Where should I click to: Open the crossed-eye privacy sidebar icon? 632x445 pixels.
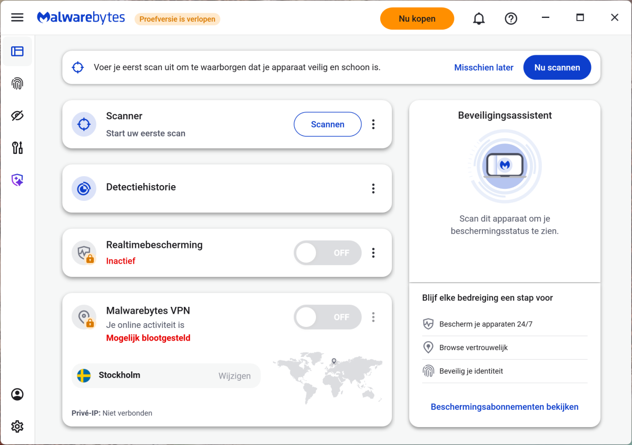tap(17, 116)
